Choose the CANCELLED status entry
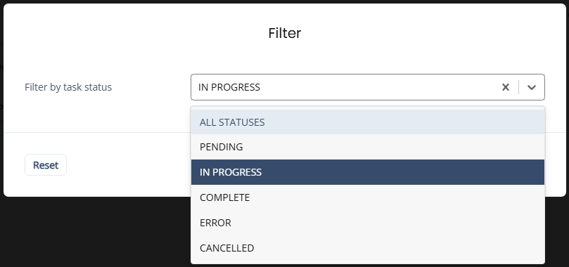 tap(368, 248)
